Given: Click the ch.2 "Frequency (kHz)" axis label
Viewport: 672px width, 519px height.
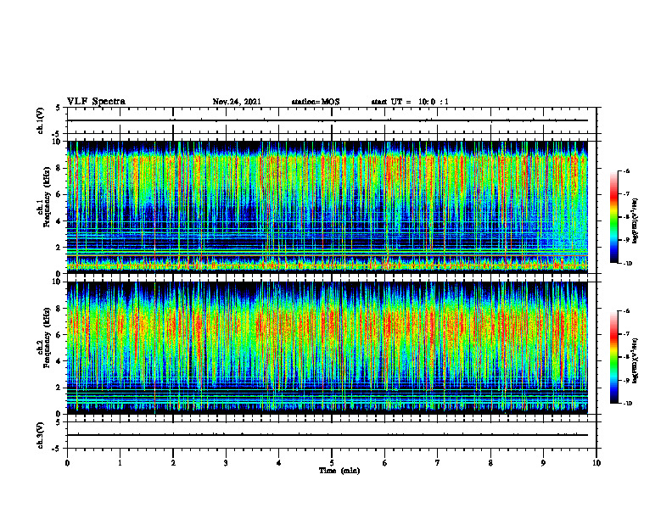Looking at the screenshot, I should 46,338.
